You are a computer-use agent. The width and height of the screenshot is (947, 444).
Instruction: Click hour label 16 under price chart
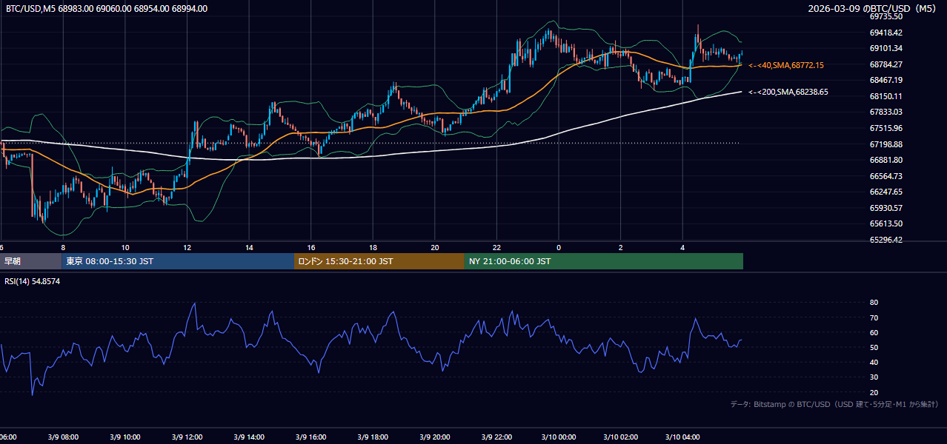pos(311,247)
